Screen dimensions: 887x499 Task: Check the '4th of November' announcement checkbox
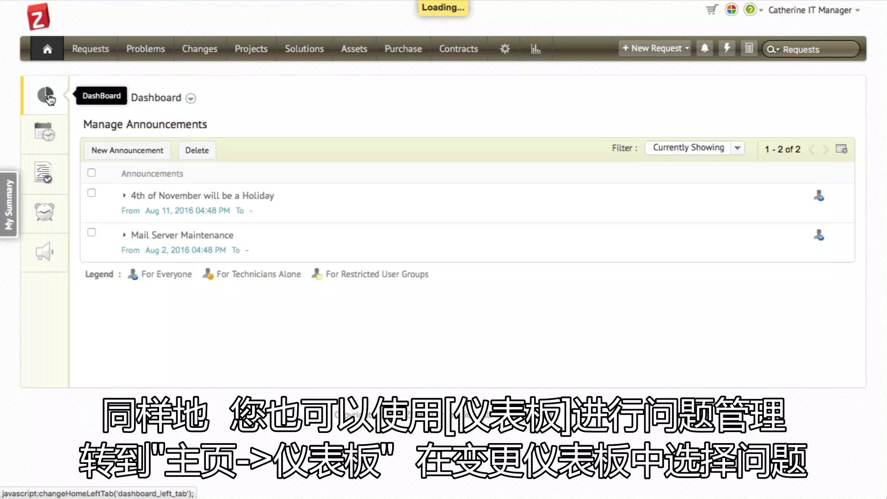click(x=91, y=193)
